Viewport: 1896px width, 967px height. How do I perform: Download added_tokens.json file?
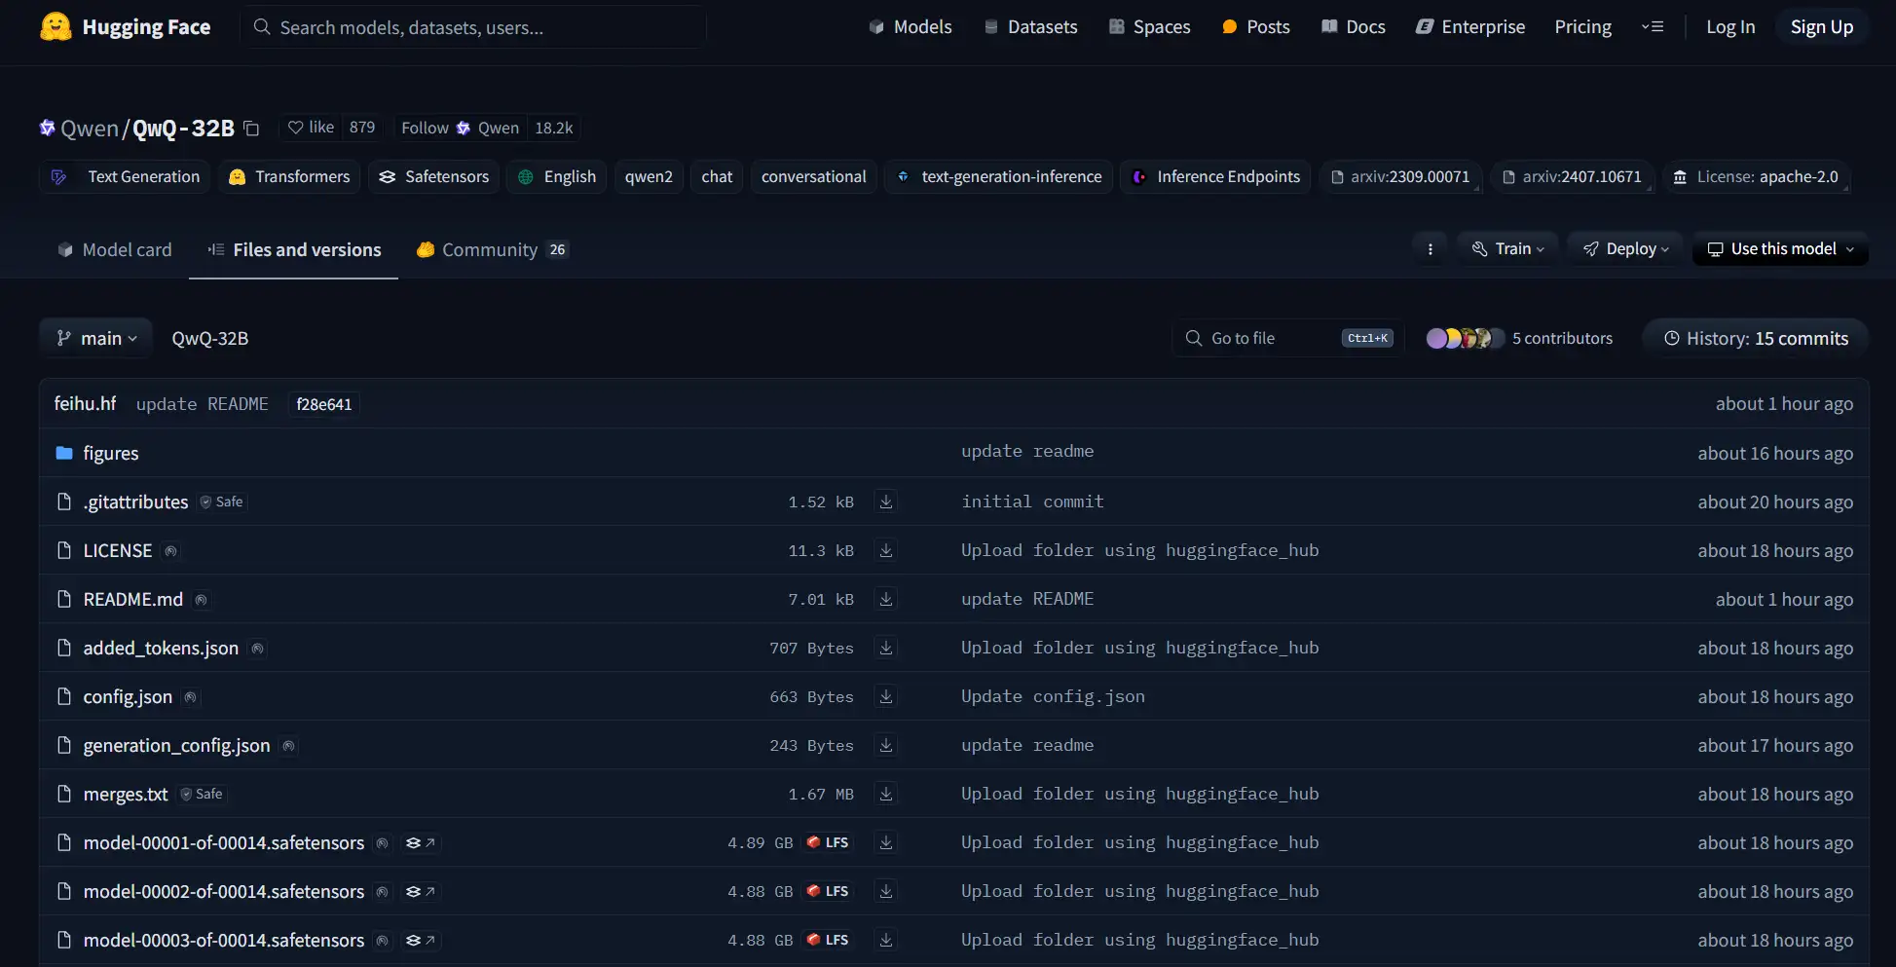click(x=886, y=648)
